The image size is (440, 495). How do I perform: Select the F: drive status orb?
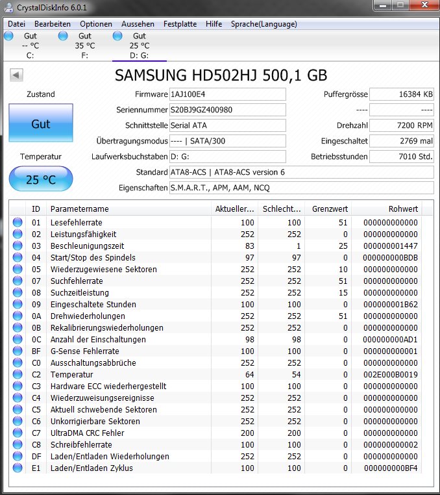coord(63,36)
